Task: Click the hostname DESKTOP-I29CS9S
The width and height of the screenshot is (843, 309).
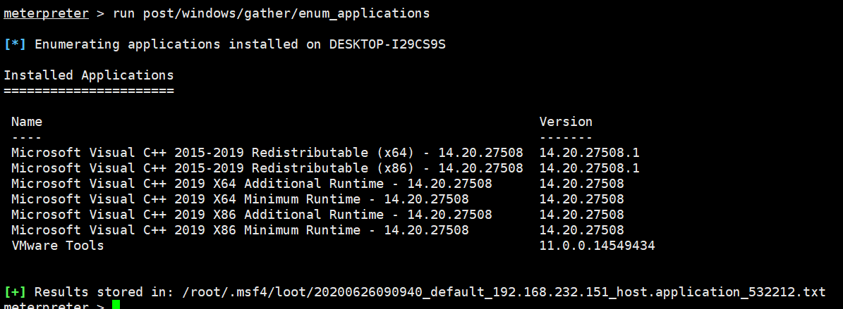Action: pos(387,44)
